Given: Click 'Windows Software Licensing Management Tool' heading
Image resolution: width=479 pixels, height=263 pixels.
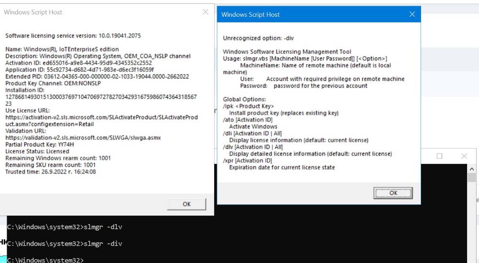Looking at the screenshot, I should pyautogui.click(x=287, y=52).
